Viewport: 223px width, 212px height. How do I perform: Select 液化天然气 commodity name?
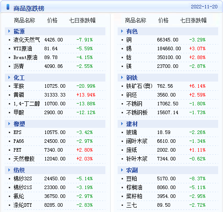click(26, 40)
